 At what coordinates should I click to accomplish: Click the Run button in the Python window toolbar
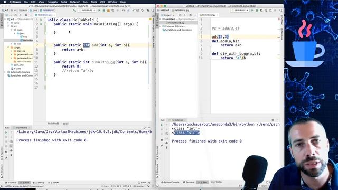pyautogui.click(x=252, y=11)
